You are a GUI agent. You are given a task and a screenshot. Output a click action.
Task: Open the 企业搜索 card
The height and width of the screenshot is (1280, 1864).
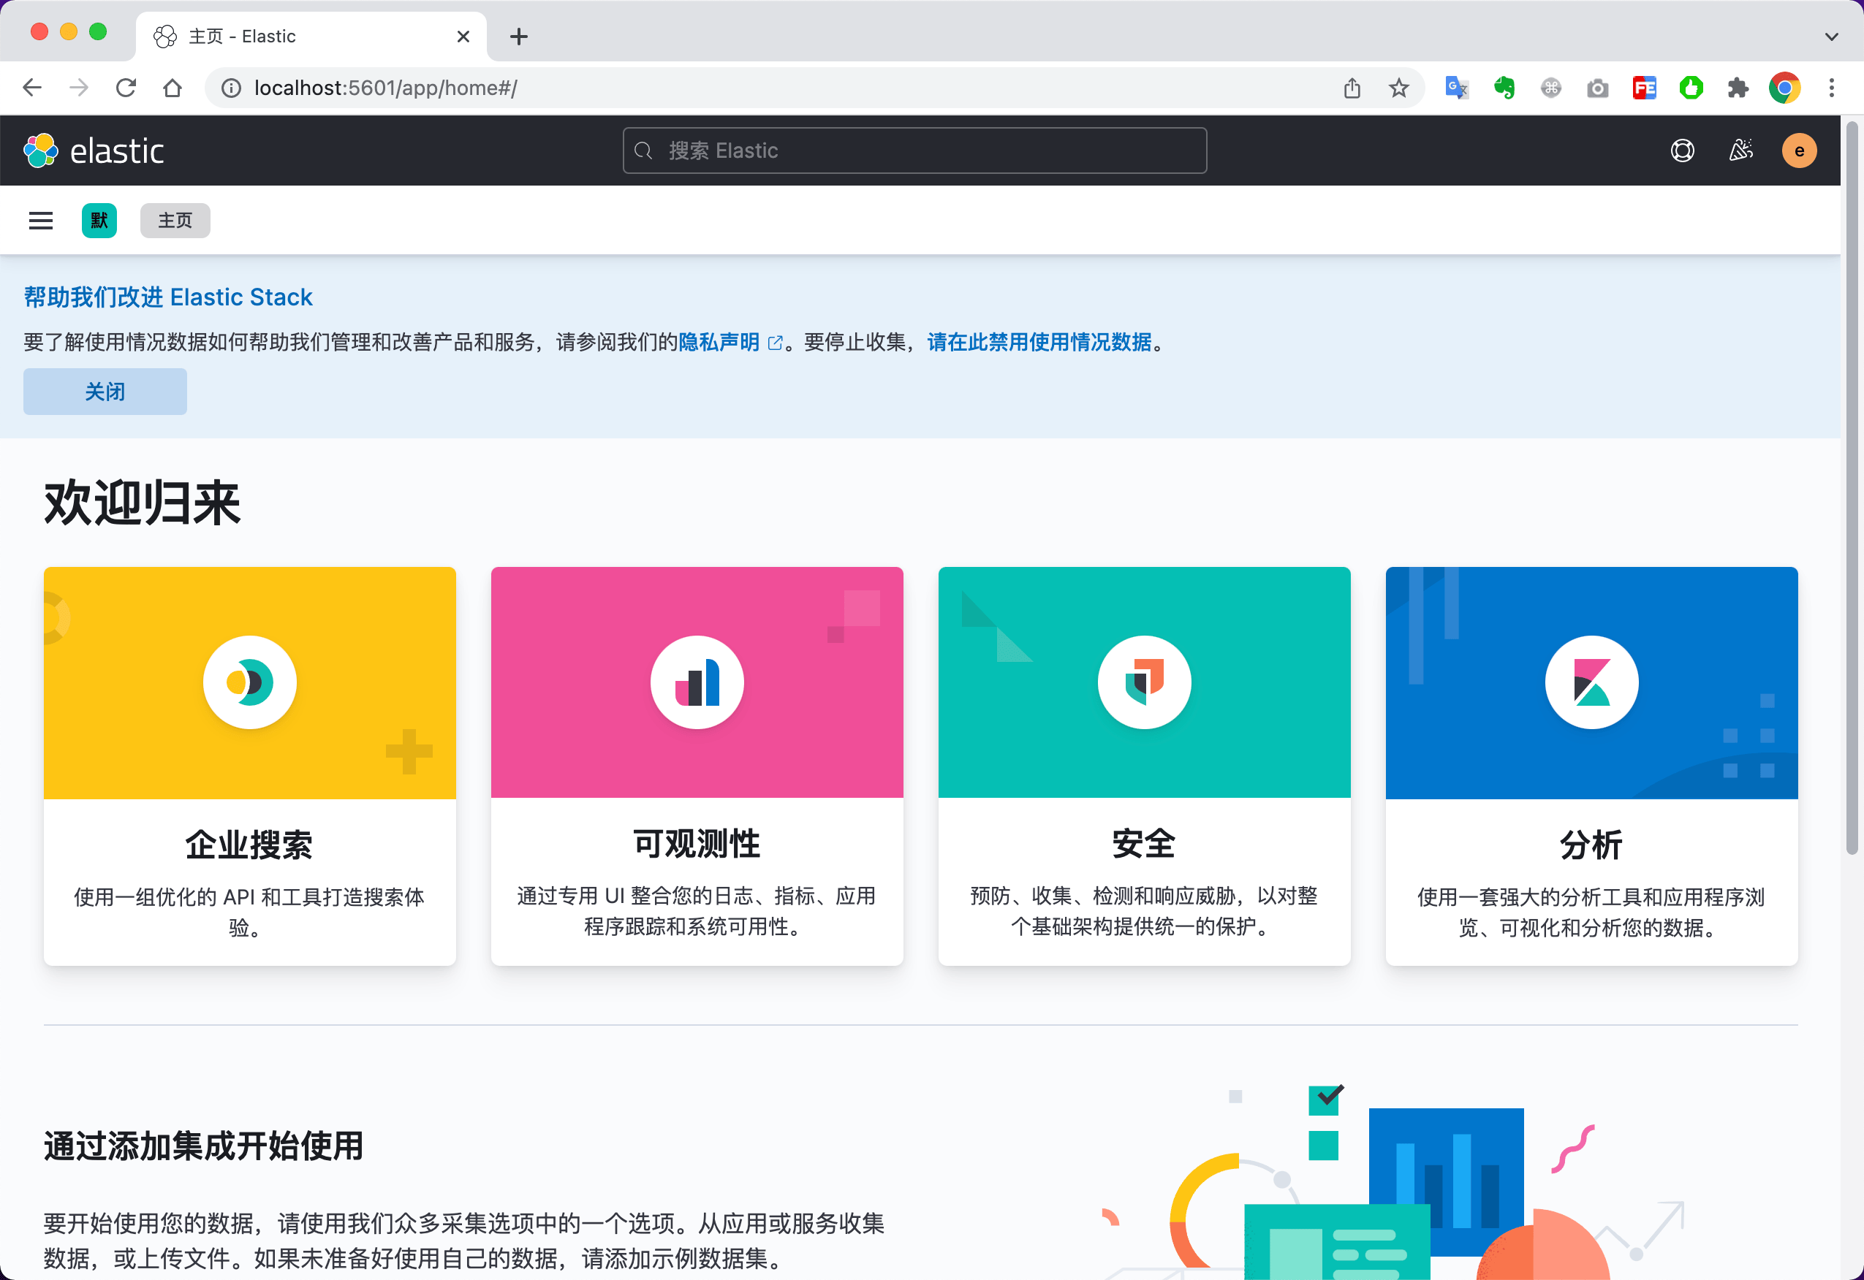(249, 766)
